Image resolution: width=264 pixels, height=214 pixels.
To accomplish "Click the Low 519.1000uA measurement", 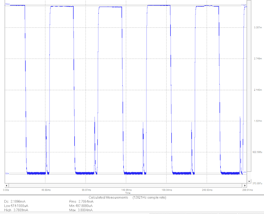I will tap(16, 206).
